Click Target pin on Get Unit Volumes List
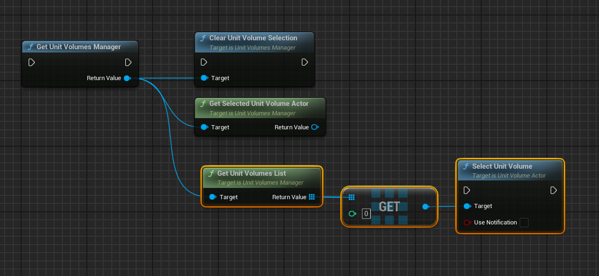 pyautogui.click(x=213, y=197)
